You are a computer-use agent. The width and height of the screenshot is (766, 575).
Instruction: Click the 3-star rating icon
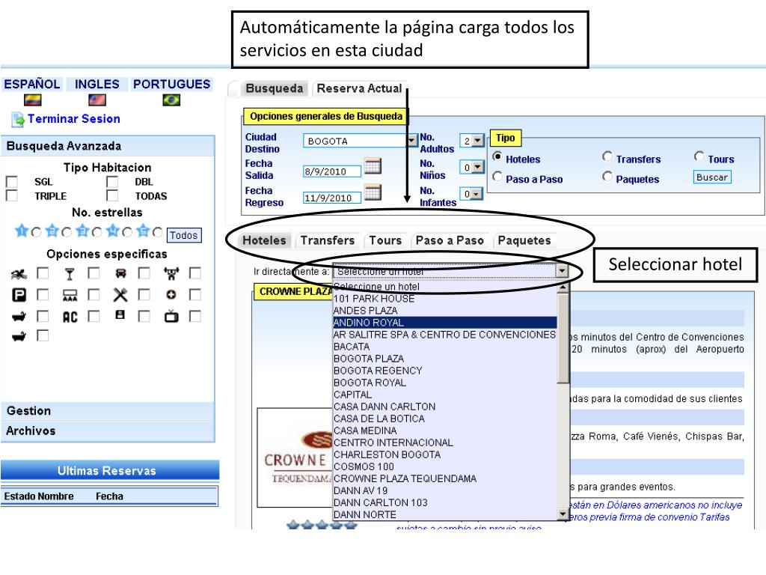tap(82, 231)
